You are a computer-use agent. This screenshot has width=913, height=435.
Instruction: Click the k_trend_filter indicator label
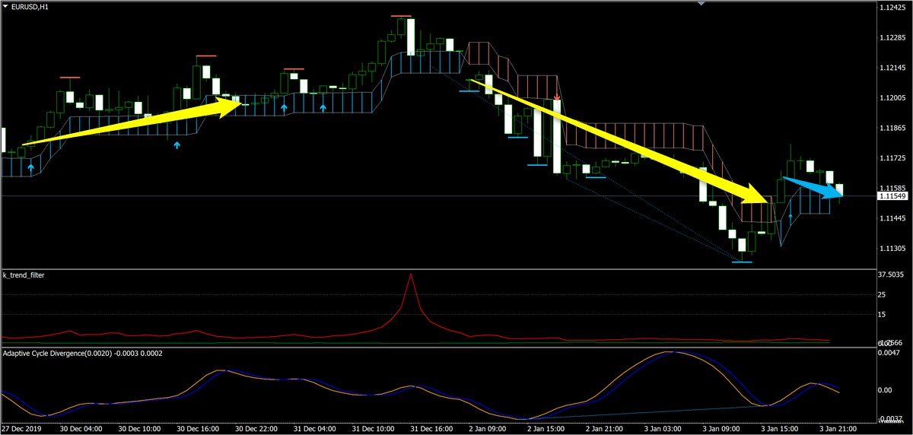pos(24,275)
